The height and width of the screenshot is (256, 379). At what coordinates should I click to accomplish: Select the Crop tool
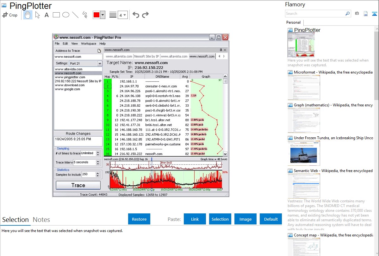click(10, 15)
